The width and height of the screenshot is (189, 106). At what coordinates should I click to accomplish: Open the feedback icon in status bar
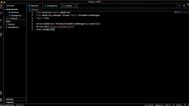185,105
